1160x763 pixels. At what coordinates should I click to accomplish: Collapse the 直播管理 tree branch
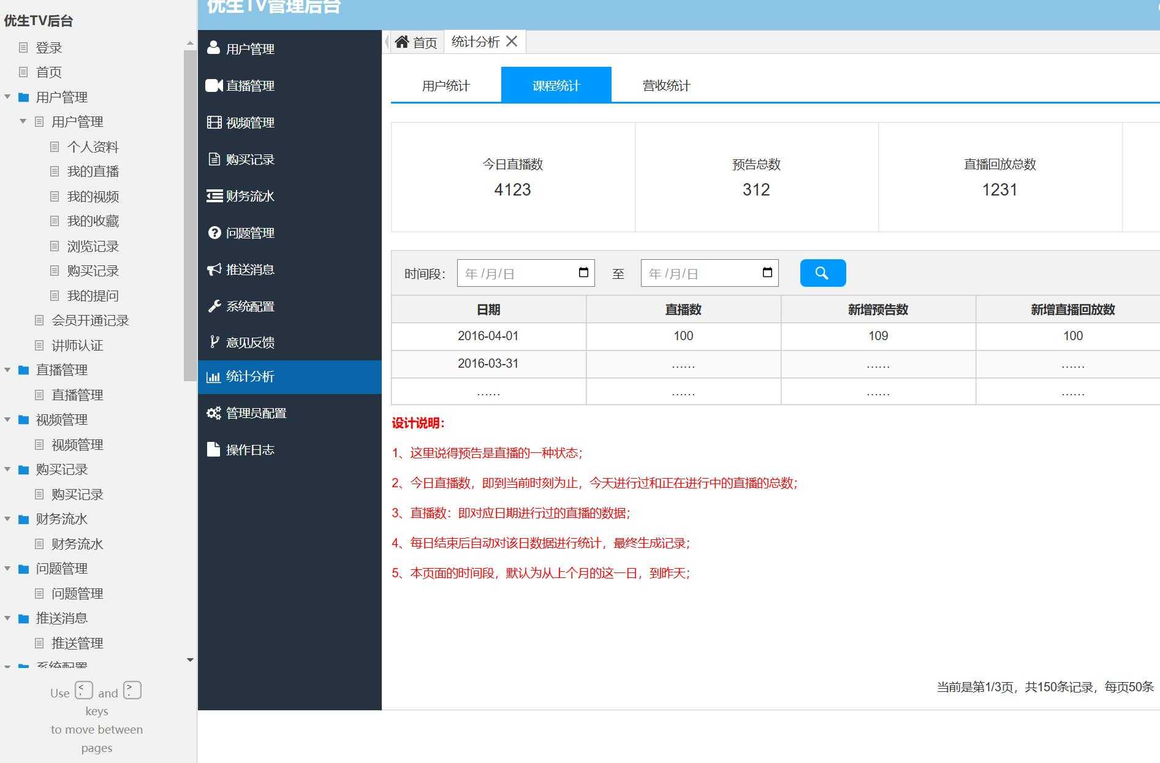click(x=8, y=370)
